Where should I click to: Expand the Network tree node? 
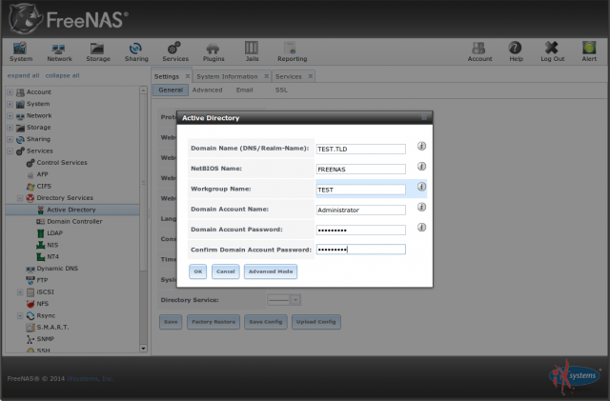point(10,115)
